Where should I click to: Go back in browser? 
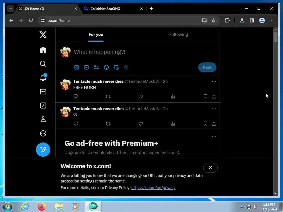click(x=11, y=20)
